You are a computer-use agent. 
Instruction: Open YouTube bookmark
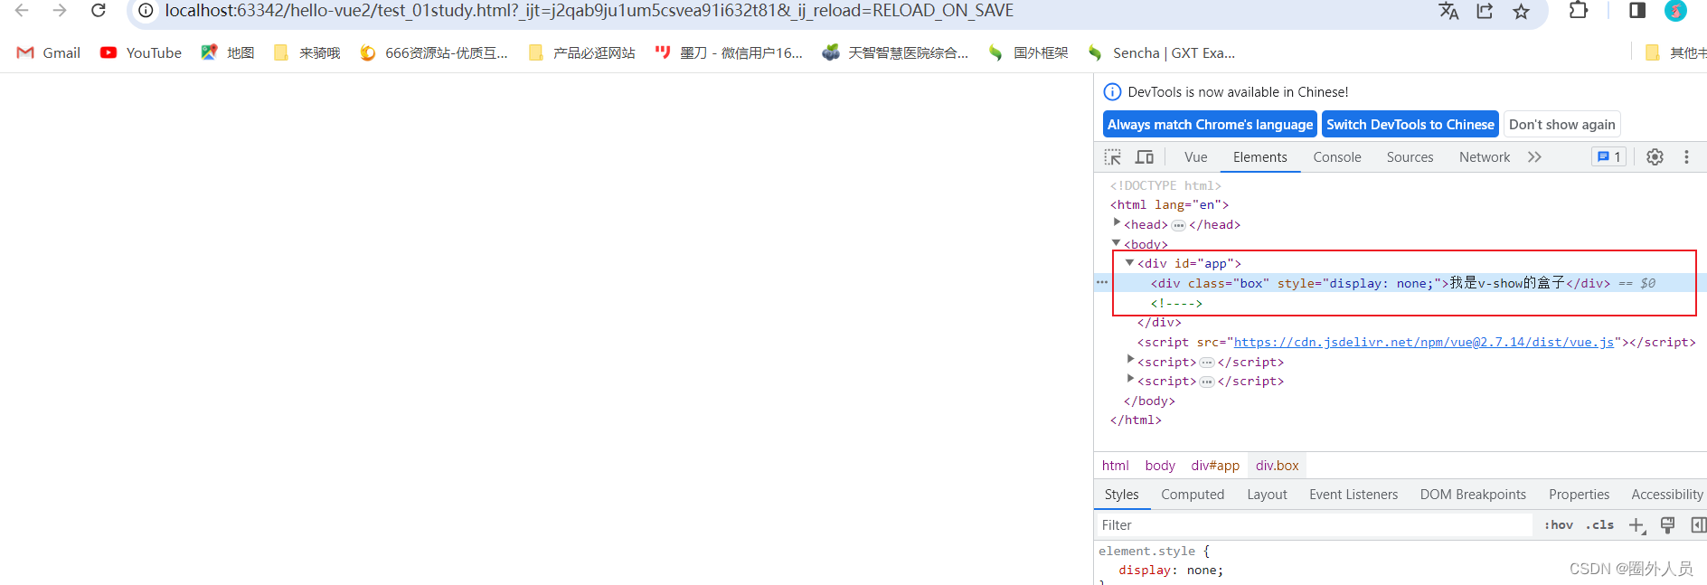pos(141,52)
